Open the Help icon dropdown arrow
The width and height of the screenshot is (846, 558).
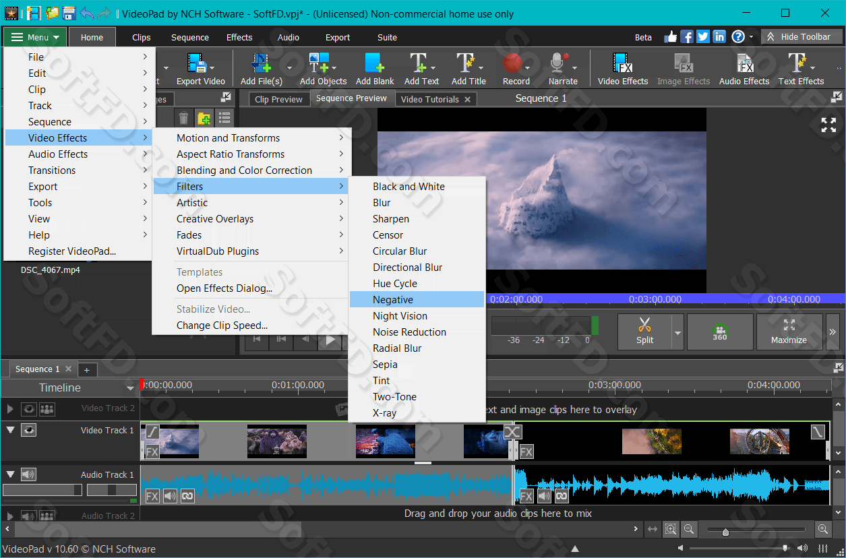pyautogui.click(x=752, y=37)
